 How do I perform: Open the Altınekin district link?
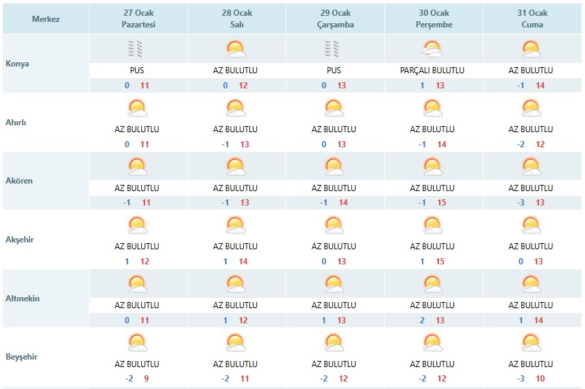[x=23, y=299]
